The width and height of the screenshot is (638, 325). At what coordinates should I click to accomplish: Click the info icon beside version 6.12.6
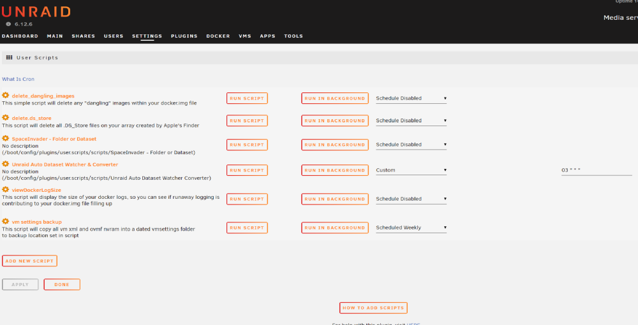[8, 24]
